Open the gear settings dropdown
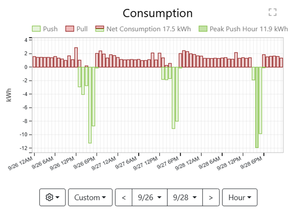Image resolution: width=306 pixels, height=214 pixels. click(x=53, y=197)
